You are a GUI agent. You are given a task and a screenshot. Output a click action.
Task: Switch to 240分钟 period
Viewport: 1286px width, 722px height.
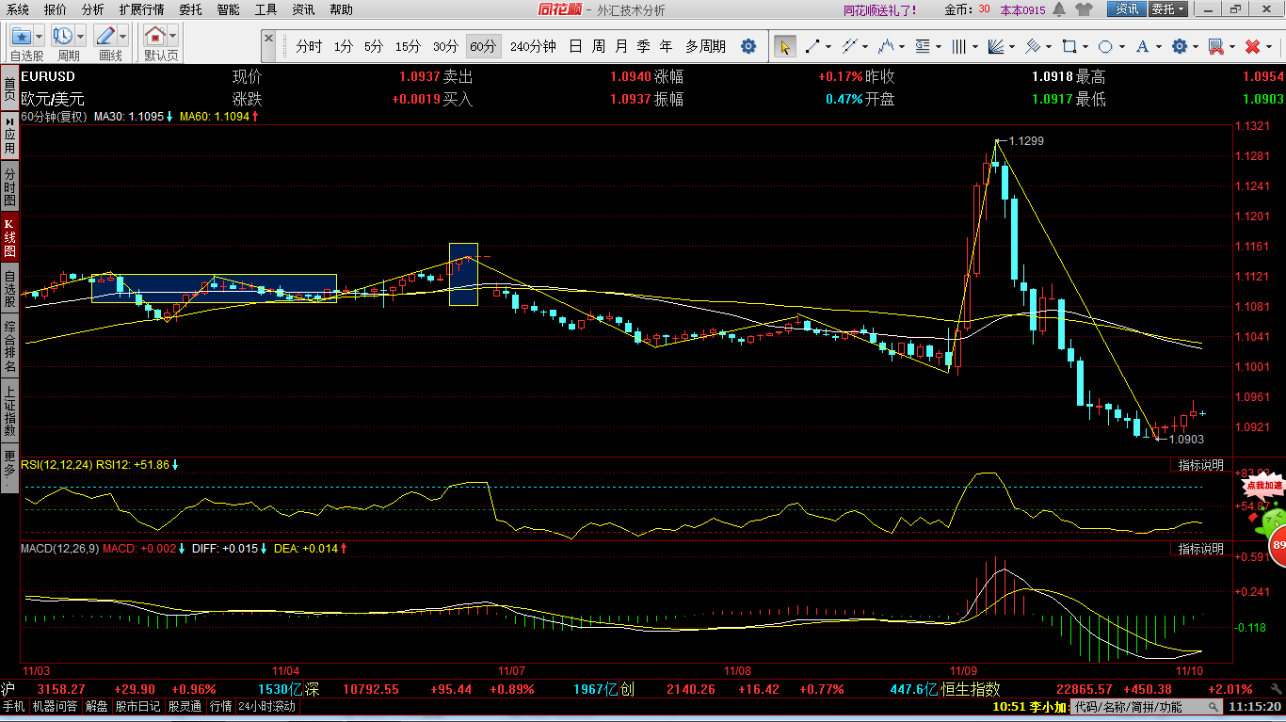click(x=533, y=46)
